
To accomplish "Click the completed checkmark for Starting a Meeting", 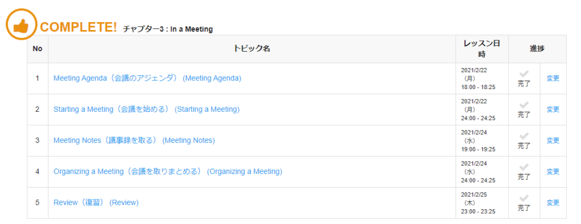I will [524, 105].
